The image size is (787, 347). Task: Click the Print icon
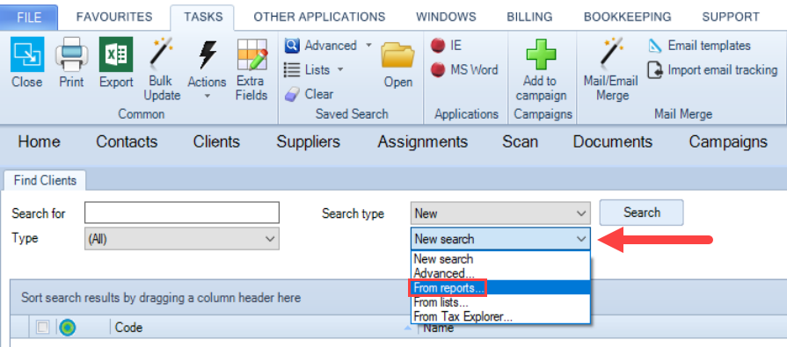71,54
